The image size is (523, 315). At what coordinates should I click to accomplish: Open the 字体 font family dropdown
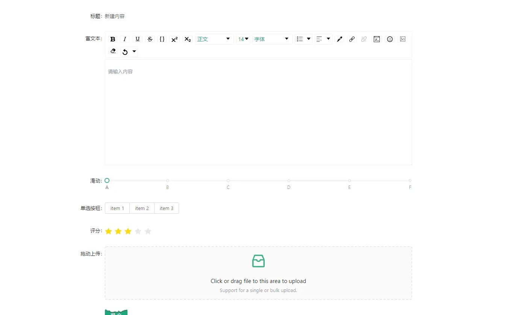[272, 39]
